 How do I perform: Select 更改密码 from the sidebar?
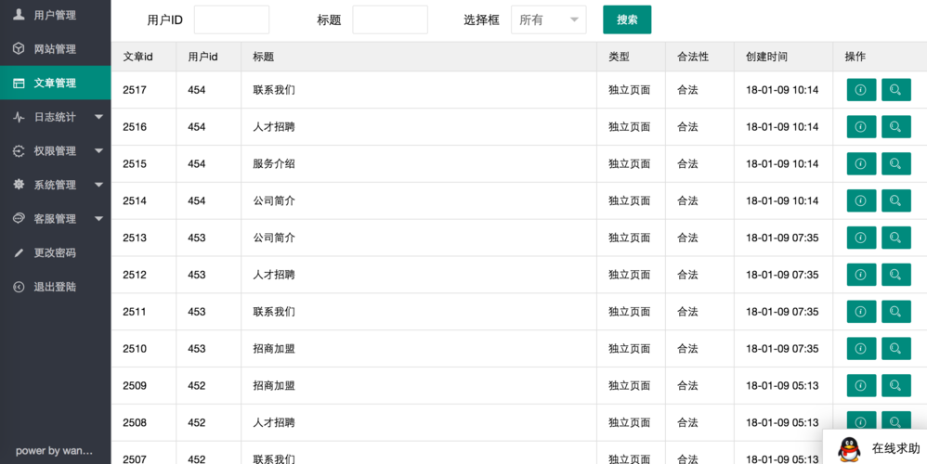coord(55,253)
